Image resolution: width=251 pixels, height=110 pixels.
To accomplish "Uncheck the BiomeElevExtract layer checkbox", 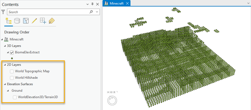I will click(x=12, y=52).
